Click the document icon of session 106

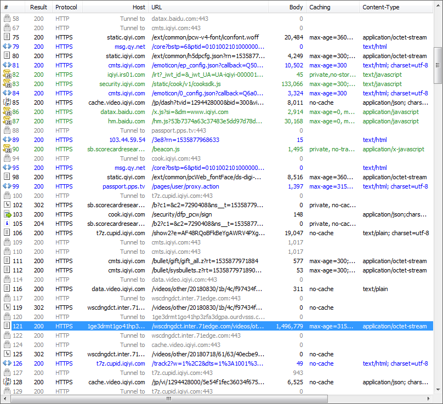click(7, 233)
